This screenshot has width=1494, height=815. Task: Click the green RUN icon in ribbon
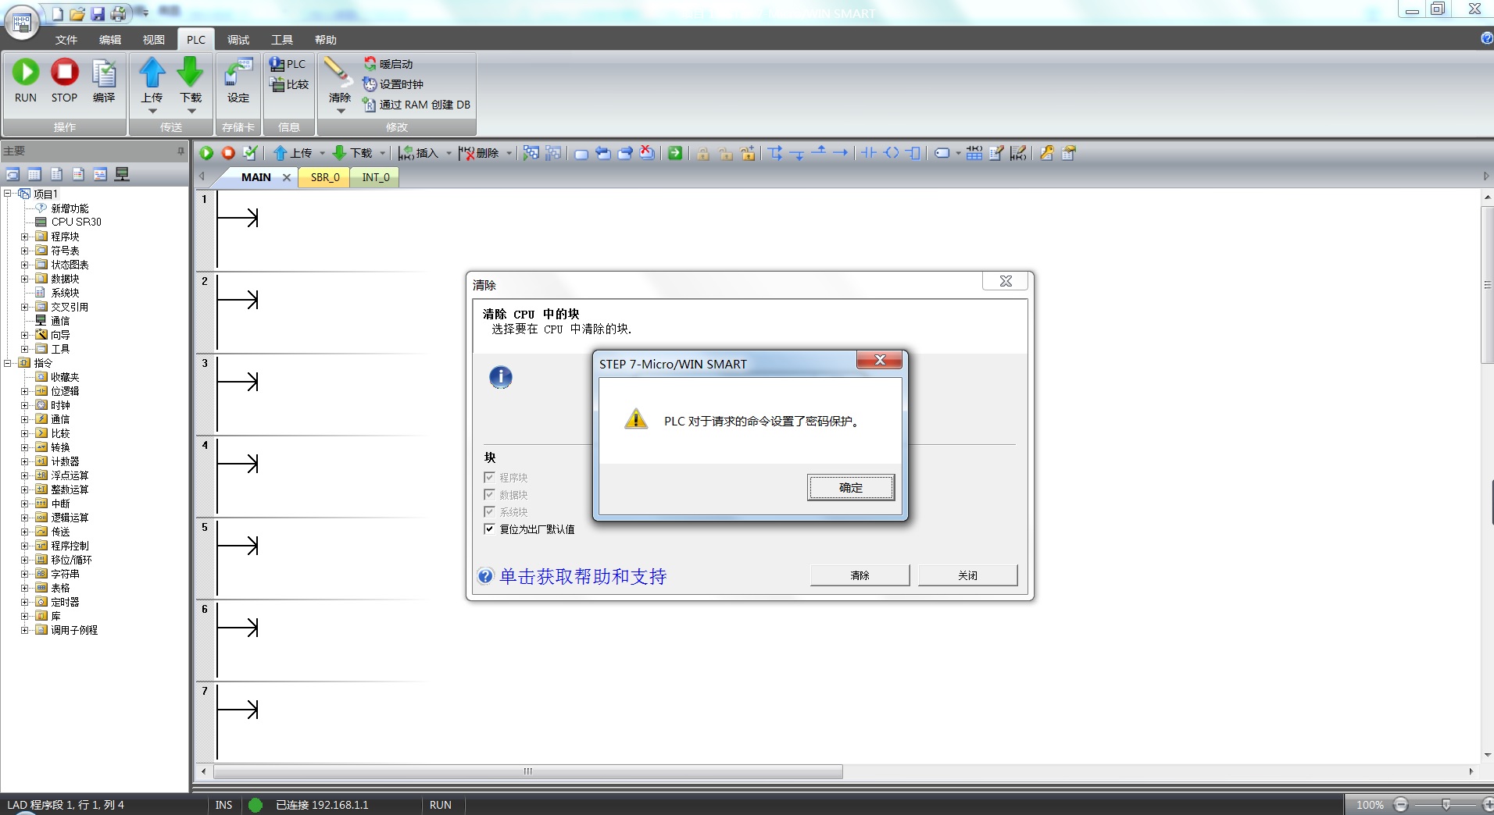click(x=26, y=73)
